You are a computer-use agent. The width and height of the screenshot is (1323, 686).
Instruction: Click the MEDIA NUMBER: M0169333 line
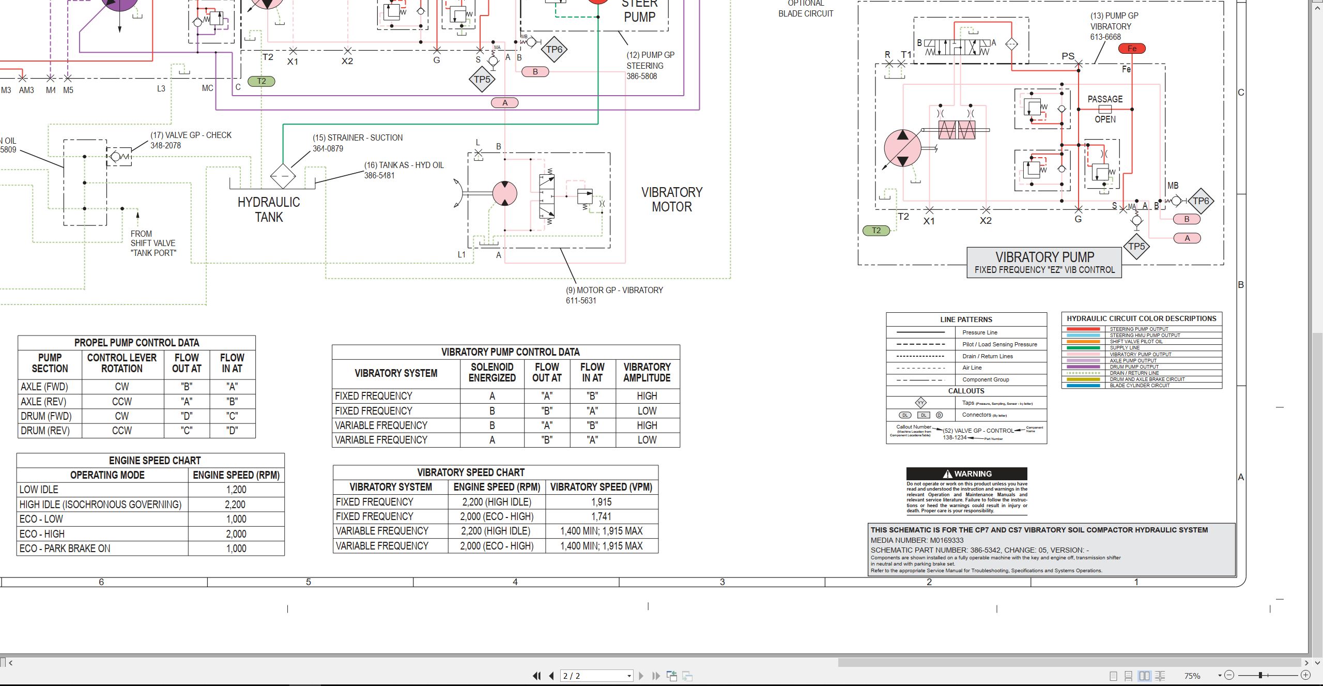click(917, 540)
